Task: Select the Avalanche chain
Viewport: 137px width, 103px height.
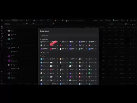Action: pos(92,45)
